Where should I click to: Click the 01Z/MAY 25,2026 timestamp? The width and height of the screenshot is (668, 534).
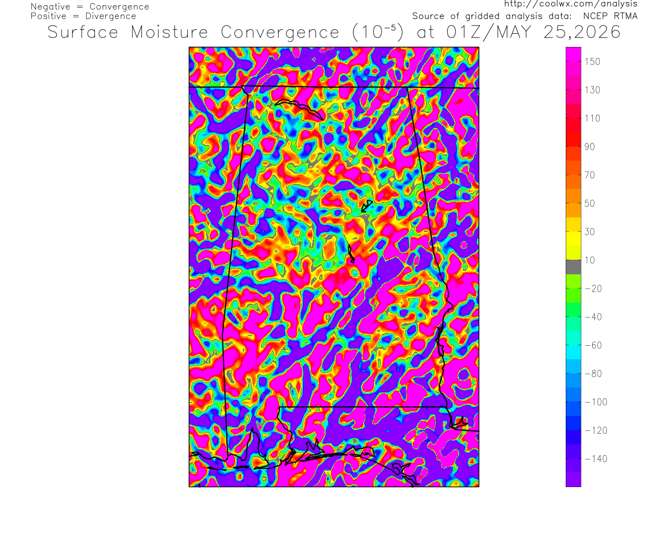coord(533,32)
